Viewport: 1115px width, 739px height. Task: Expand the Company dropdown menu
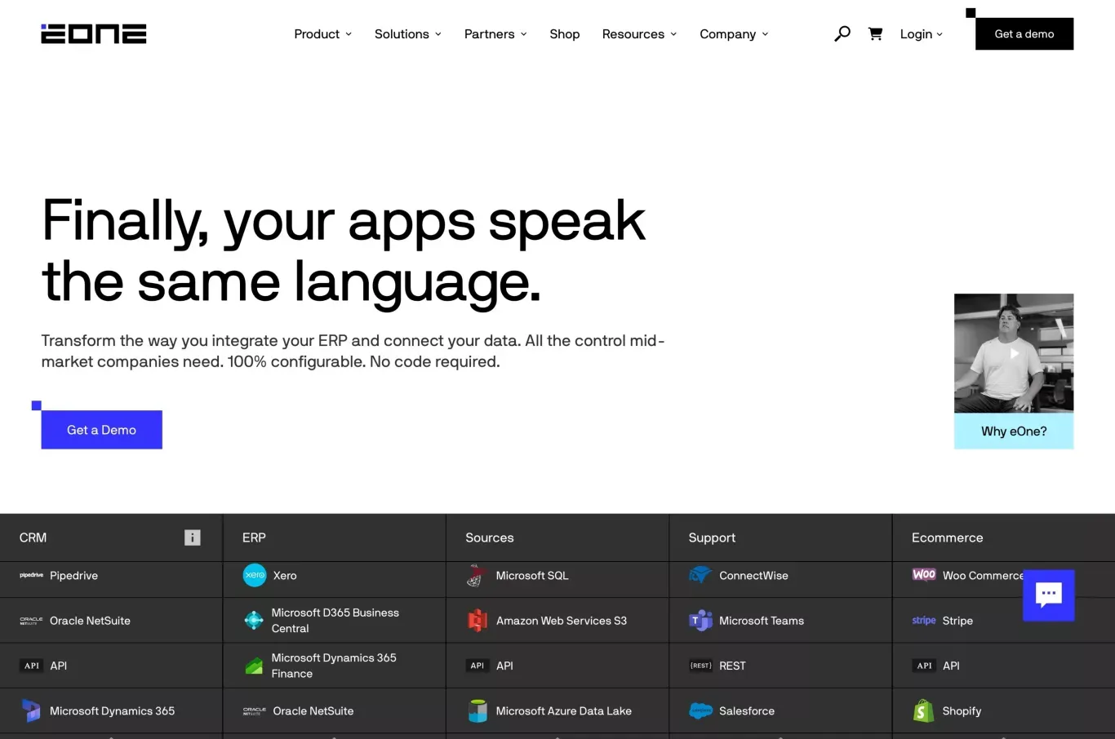(734, 33)
